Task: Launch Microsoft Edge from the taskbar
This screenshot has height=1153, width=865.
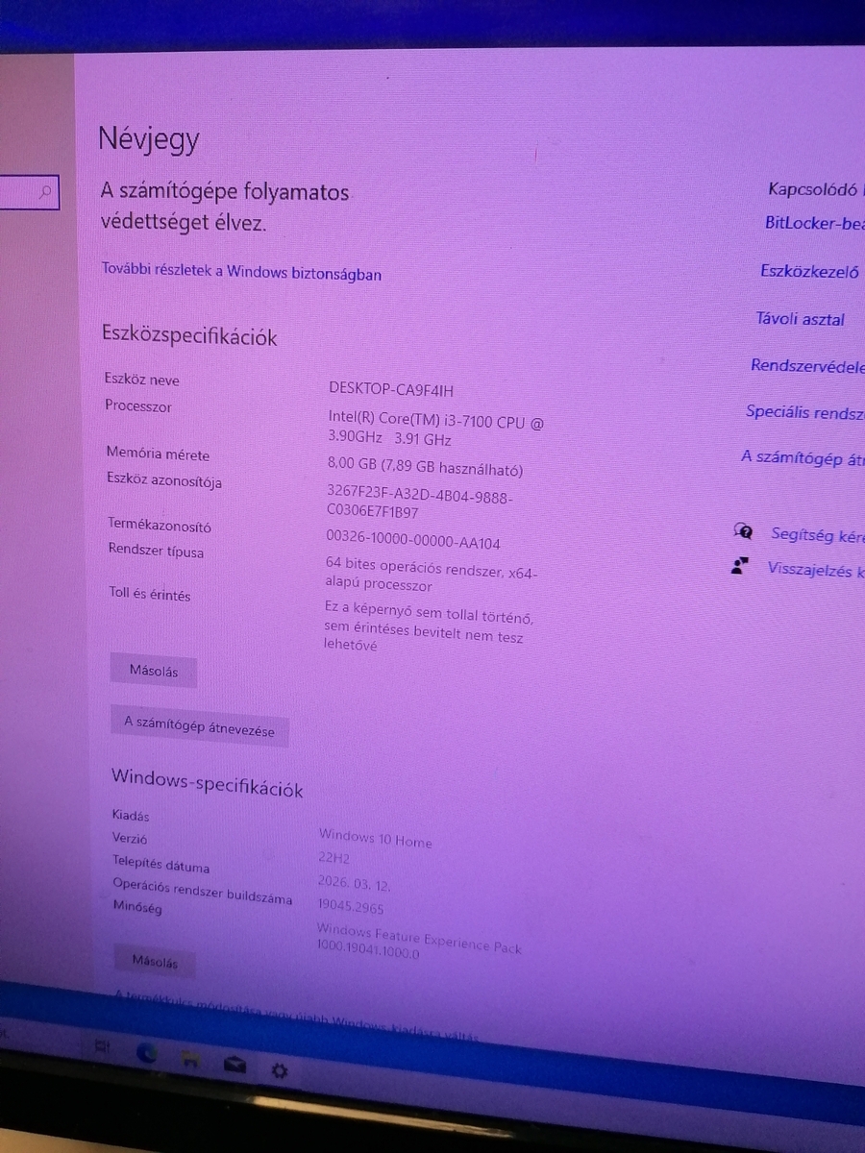Action: tap(147, 1054)
